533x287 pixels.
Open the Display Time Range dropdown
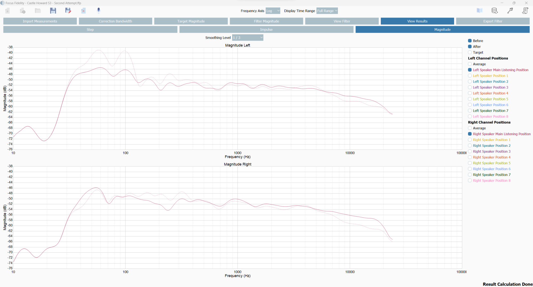tap(327, 11)
